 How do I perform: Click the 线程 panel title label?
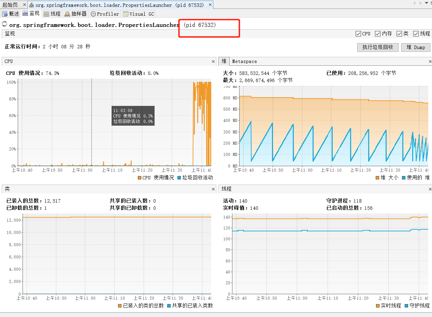pos(227,189)
